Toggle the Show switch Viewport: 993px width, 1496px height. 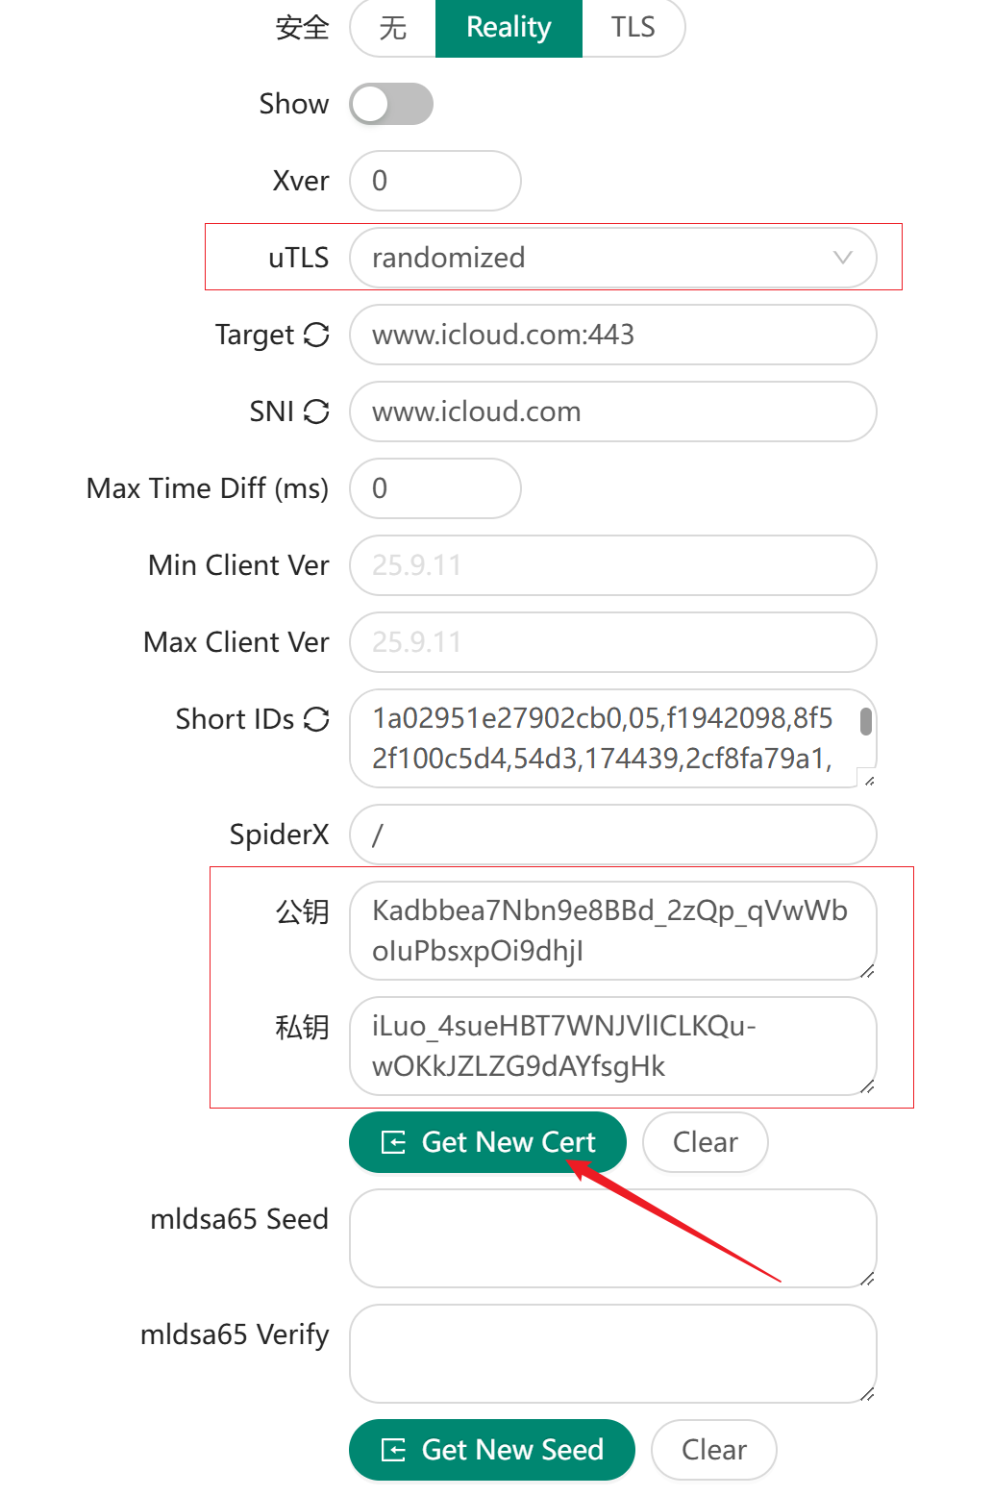[x=390, y=104]
